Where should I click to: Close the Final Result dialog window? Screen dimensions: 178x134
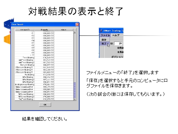[x=77, y=24]
